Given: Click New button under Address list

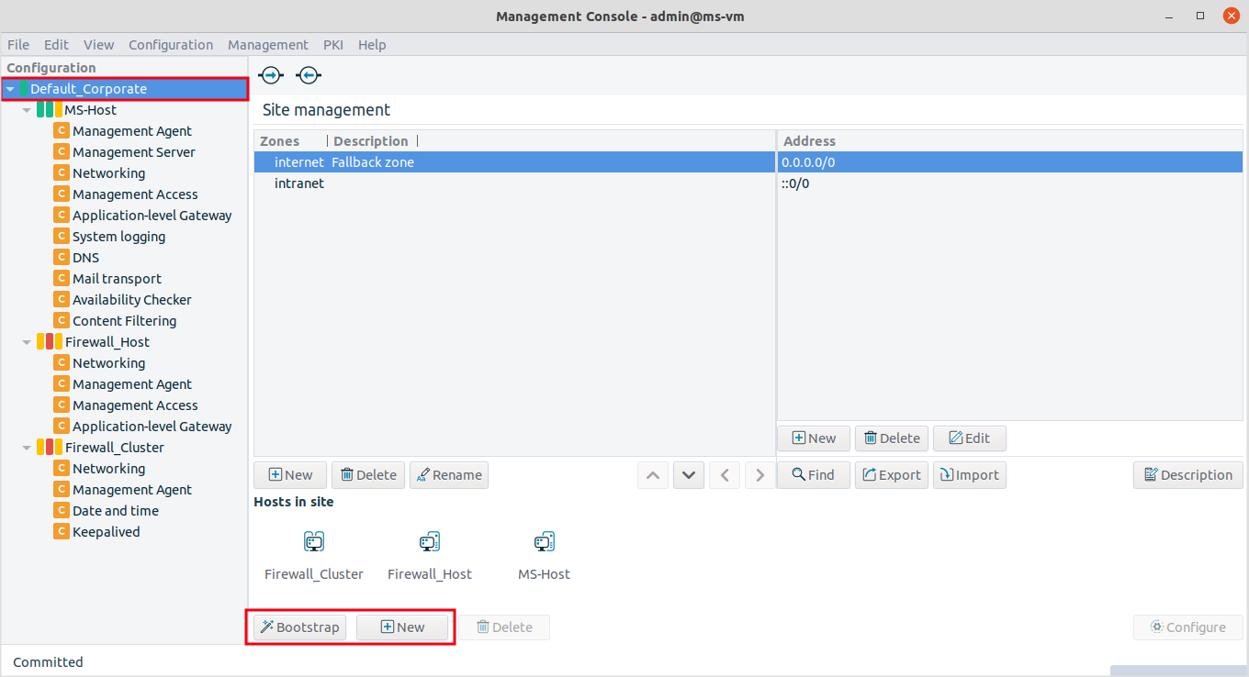Looking at the screenshot, I should point(814,438).
